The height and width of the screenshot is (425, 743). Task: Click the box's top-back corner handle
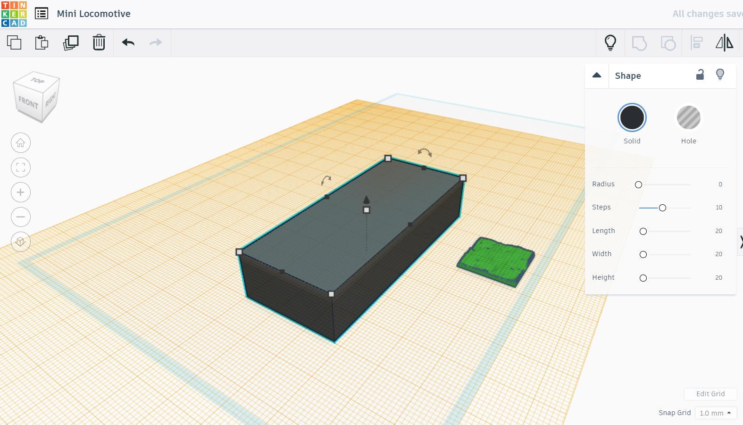(x=388, y=158)
